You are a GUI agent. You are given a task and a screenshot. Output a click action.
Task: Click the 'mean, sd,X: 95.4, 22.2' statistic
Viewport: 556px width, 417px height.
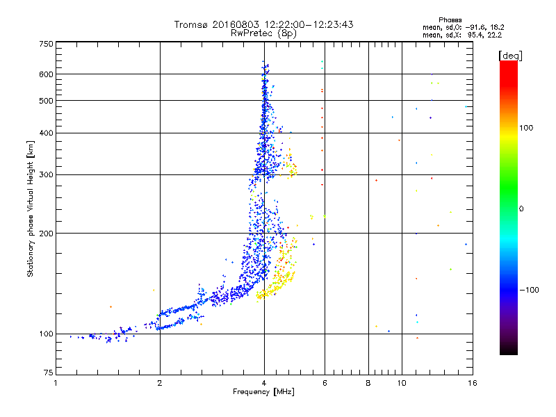point(462,35)
